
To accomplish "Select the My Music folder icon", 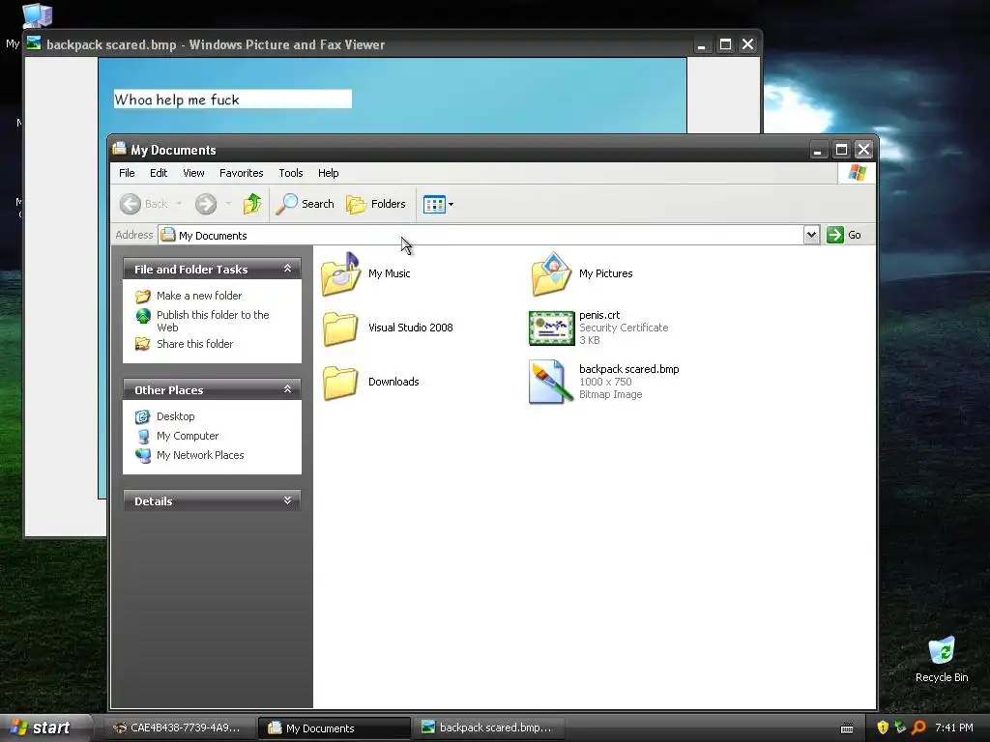I will click(x=341, y=273).
